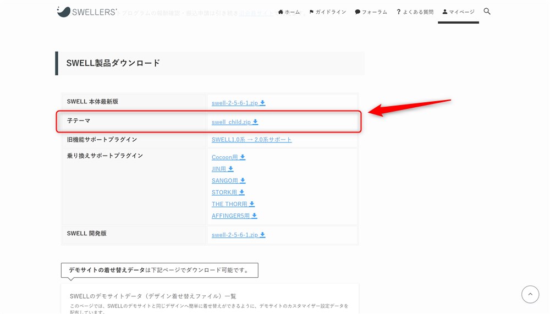Download the JIN用 plugin
The width and height of the screenshot is (550, 314).
click(x=222, y=169)
